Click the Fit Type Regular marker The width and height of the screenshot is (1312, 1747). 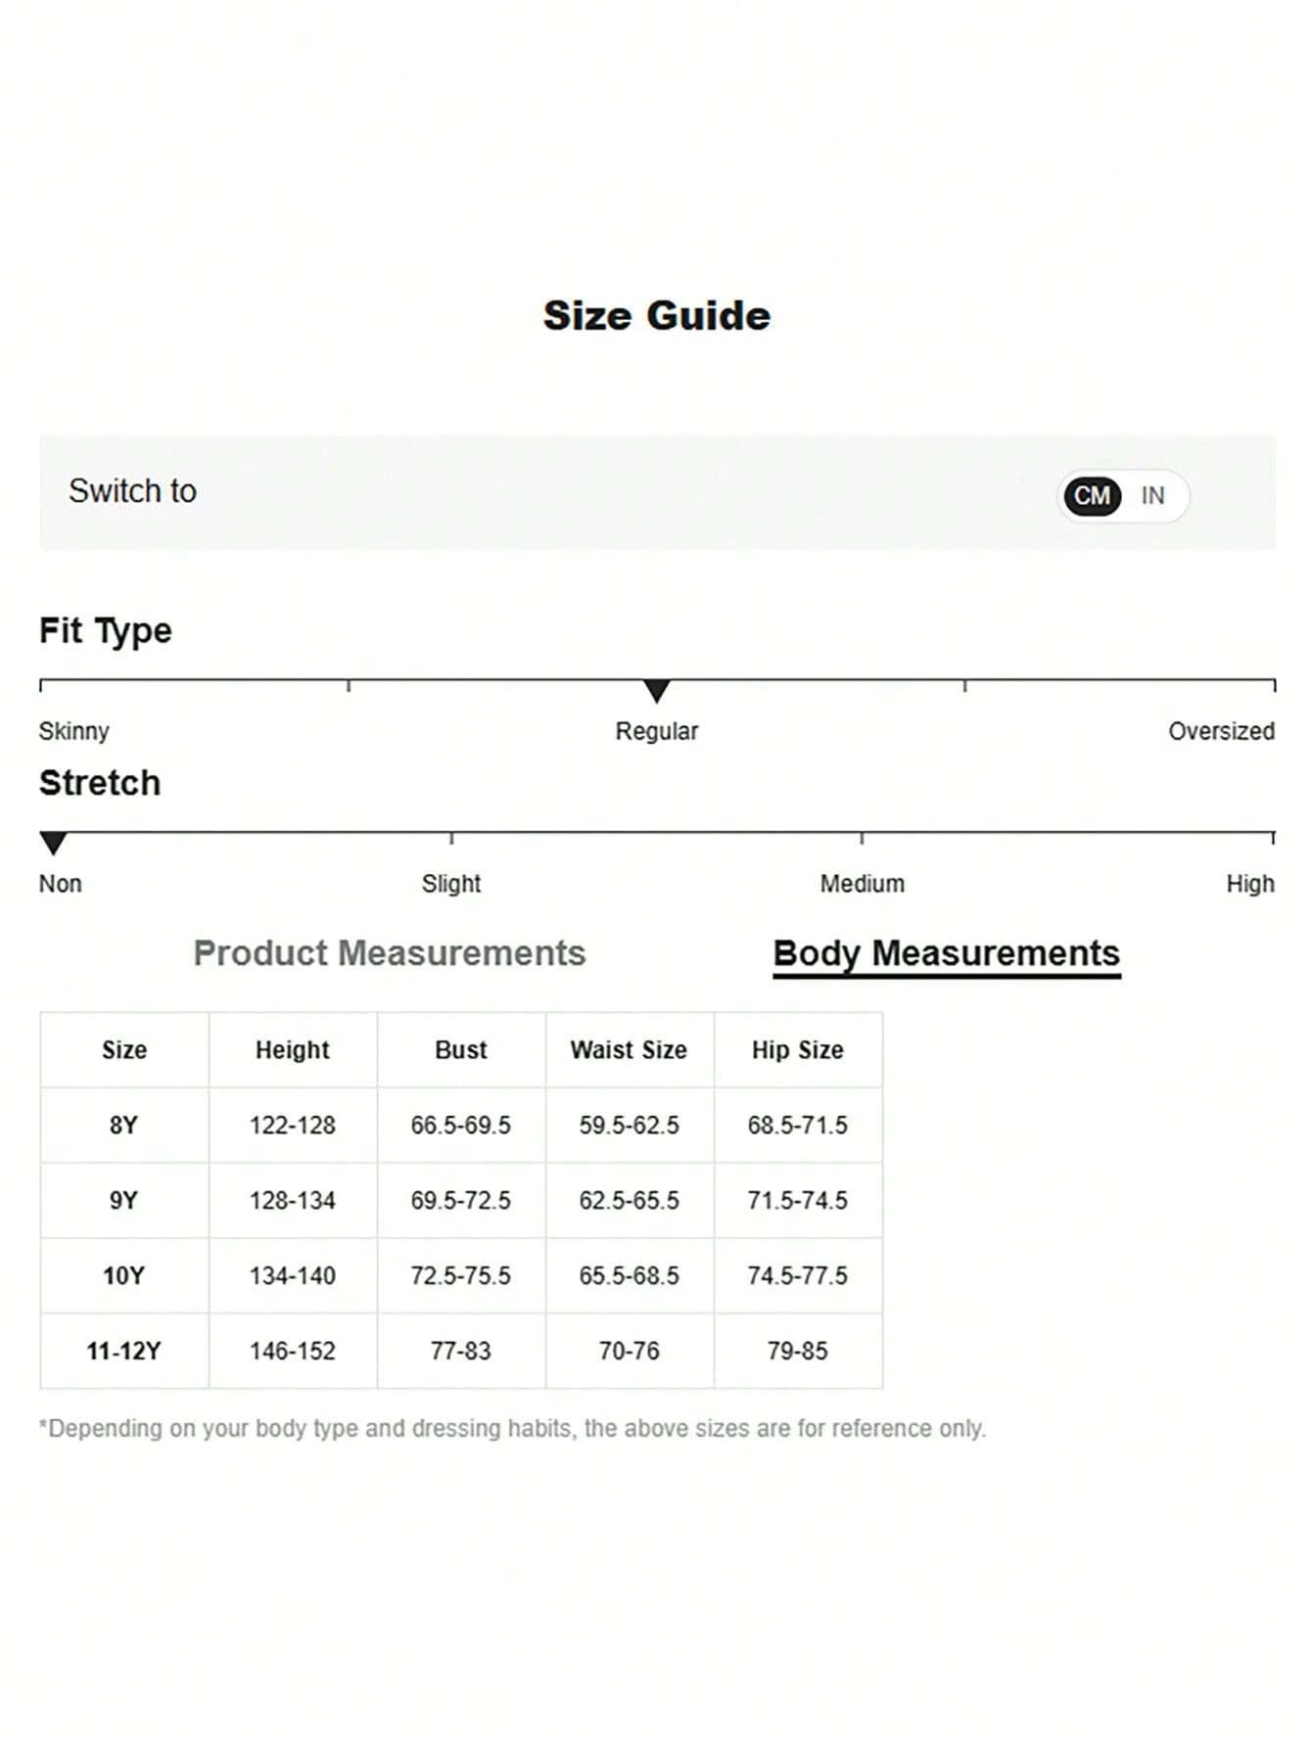(x=657, y=691)
